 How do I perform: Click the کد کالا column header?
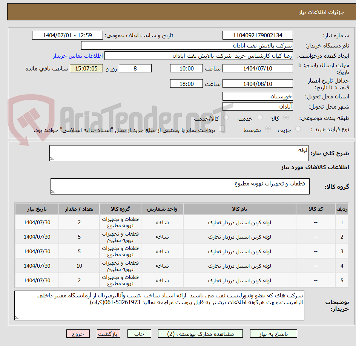coord(316,209)
